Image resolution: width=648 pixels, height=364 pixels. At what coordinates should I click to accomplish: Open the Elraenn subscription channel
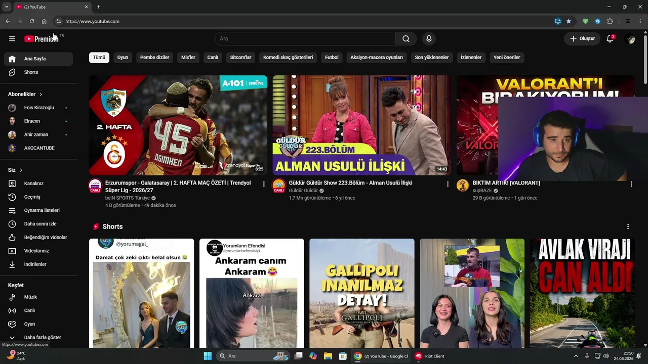point(38,121)
